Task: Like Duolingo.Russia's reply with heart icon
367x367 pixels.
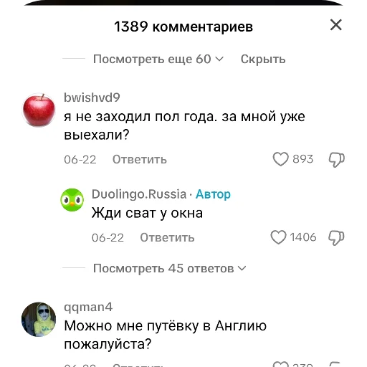Action: pyautogui.click(x=278, y=237)
